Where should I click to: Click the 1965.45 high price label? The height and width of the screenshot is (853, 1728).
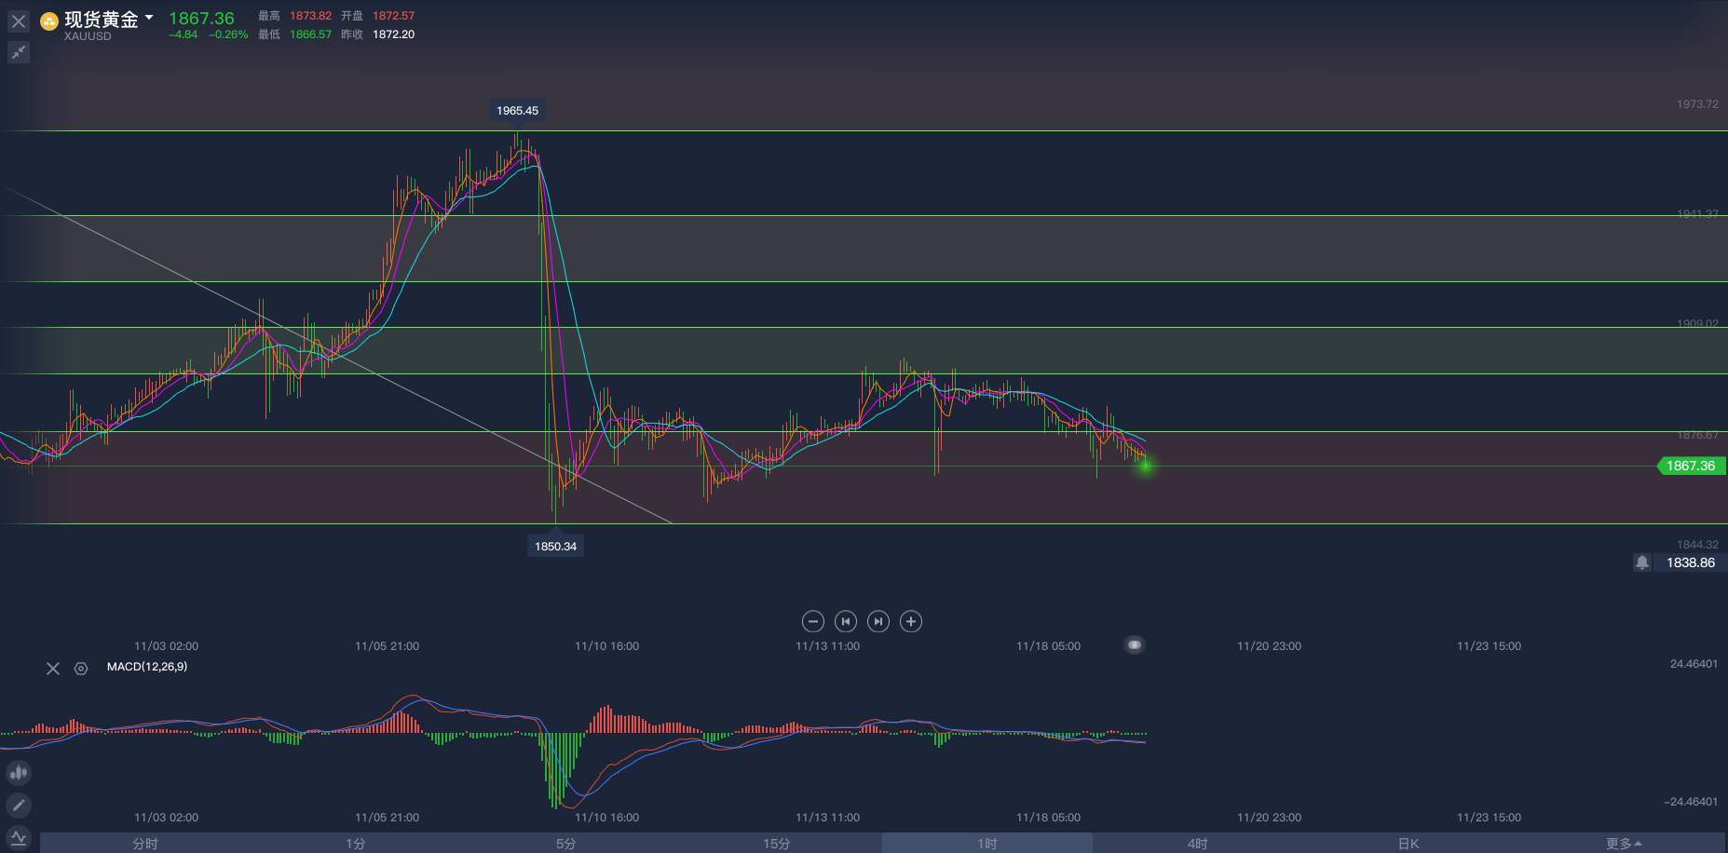[517, 111]
